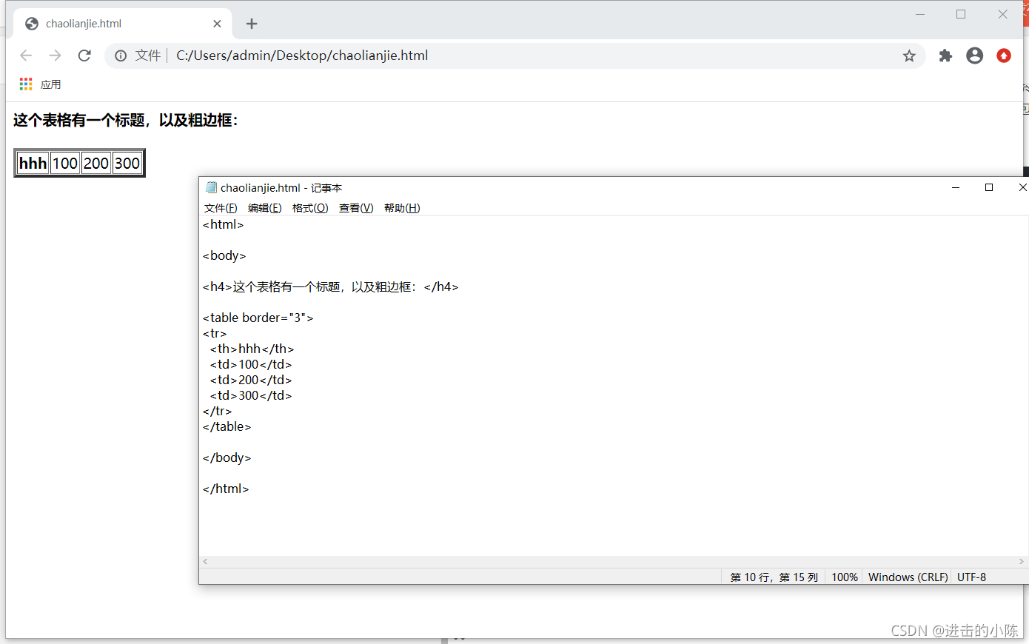Click the opening <html> line in Notepad
This screenshot has width=1029, height=644.
(x=223, y=224)
